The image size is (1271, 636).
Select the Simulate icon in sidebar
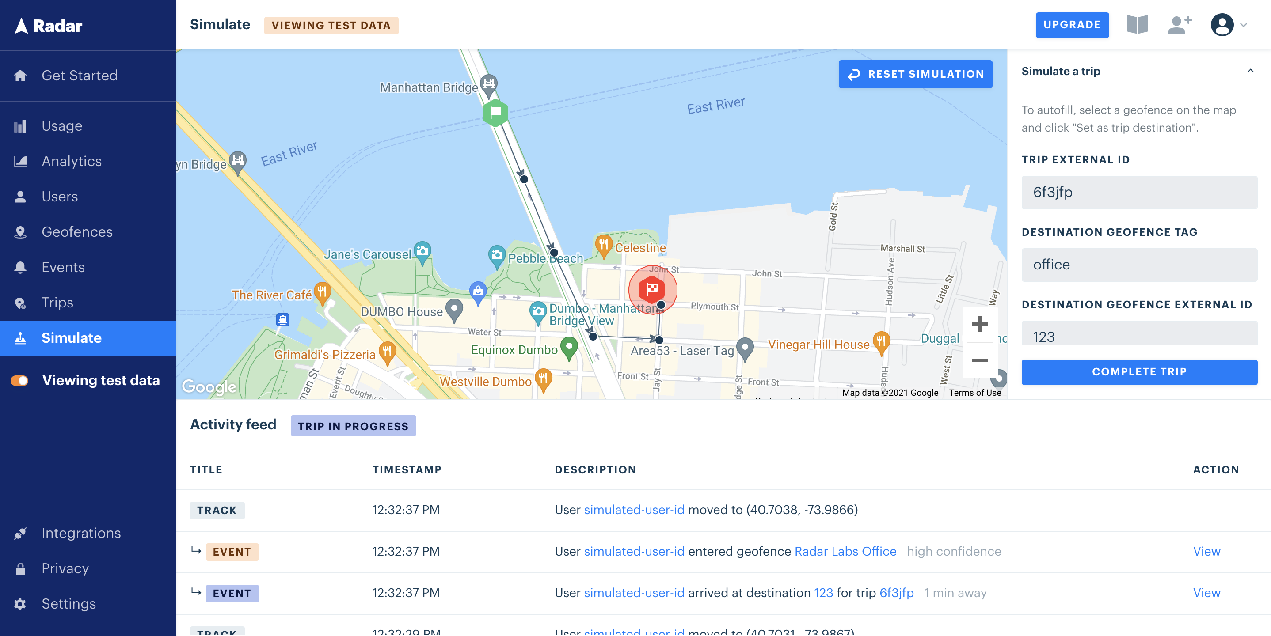tap(20, 338)
